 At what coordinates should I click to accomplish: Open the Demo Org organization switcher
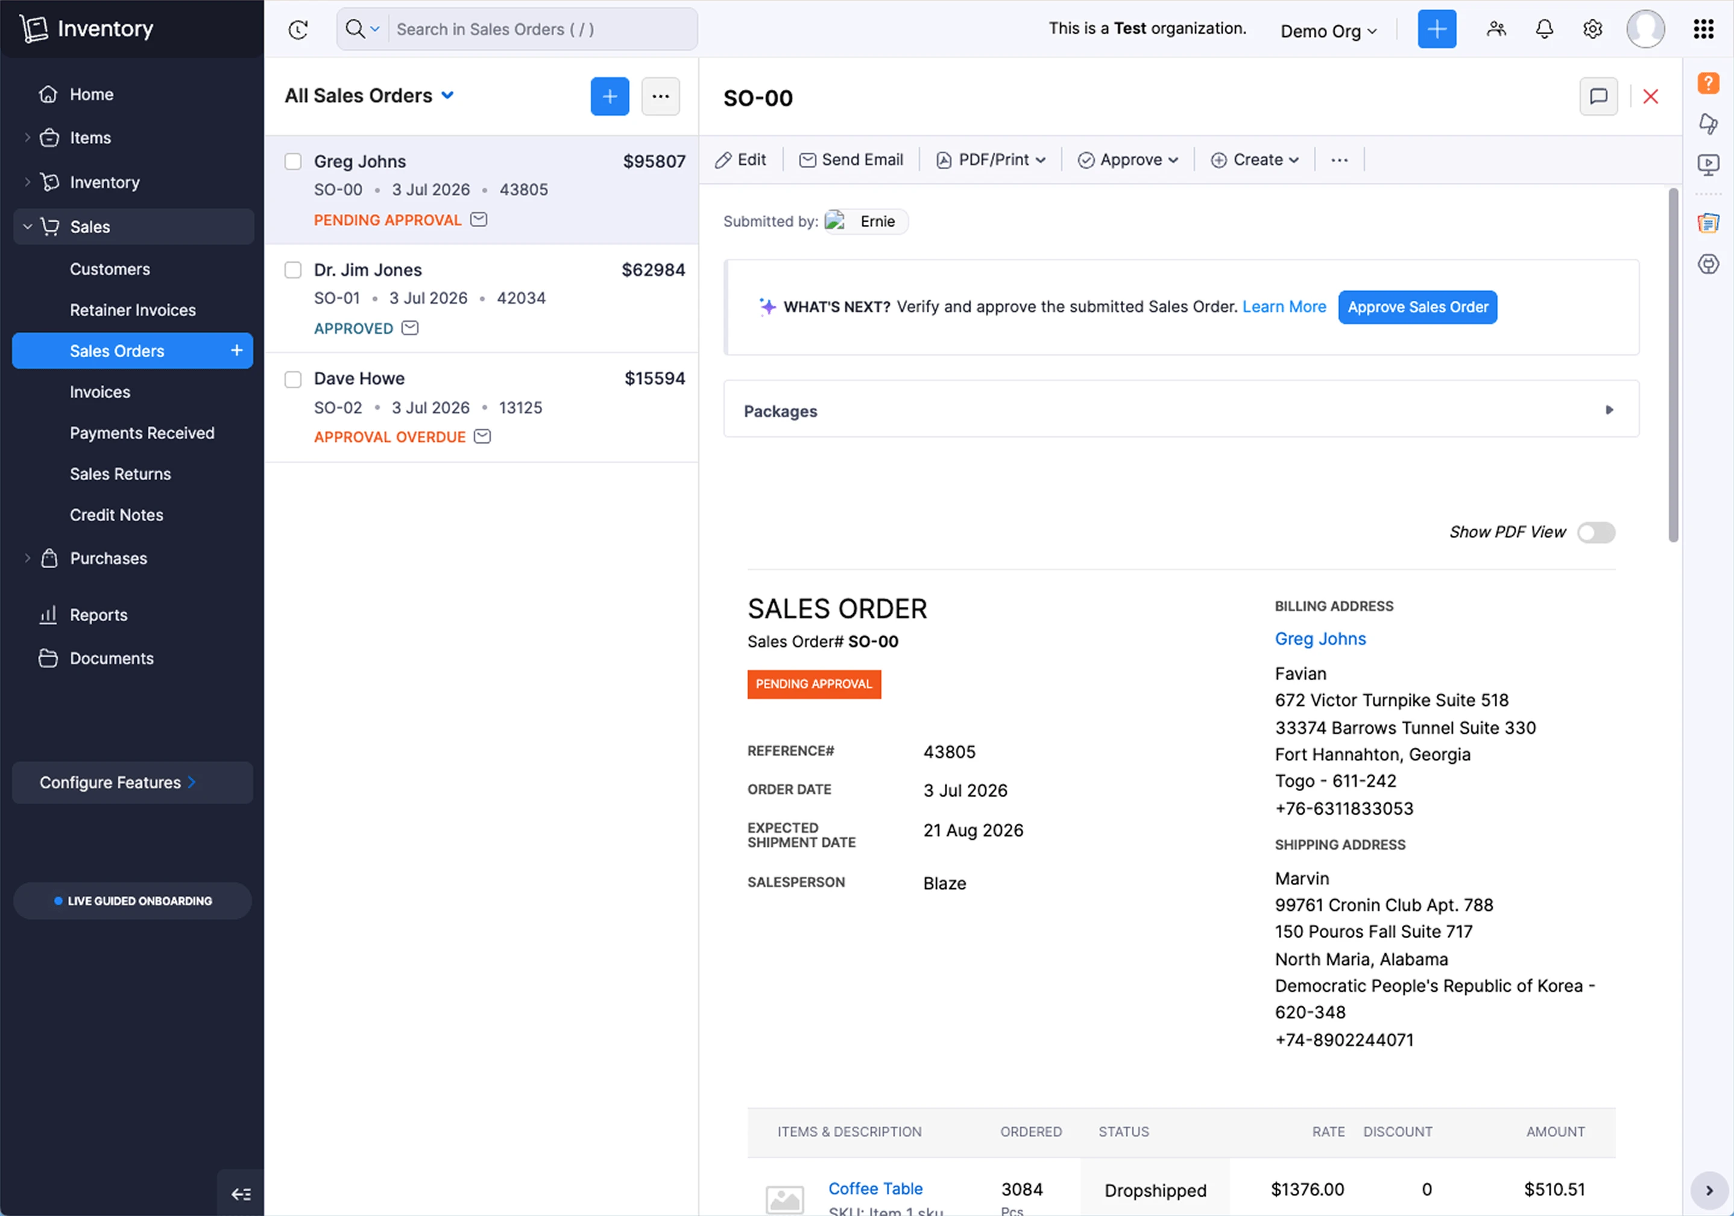click(1328, 31)
